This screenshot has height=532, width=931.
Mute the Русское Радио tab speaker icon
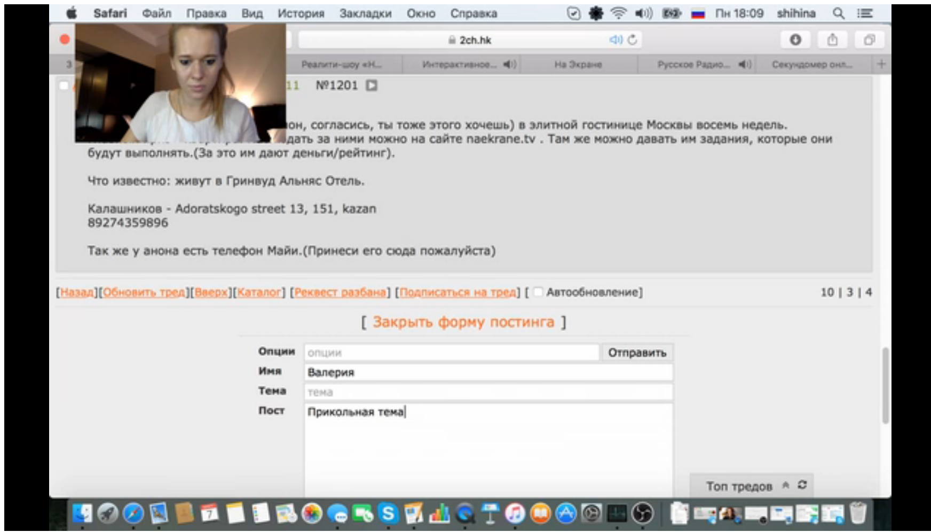coord(745,65)
